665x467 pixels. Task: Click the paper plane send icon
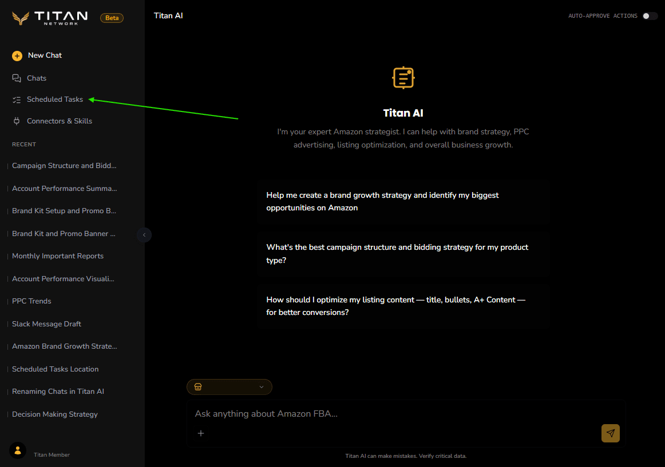point(610,433)
